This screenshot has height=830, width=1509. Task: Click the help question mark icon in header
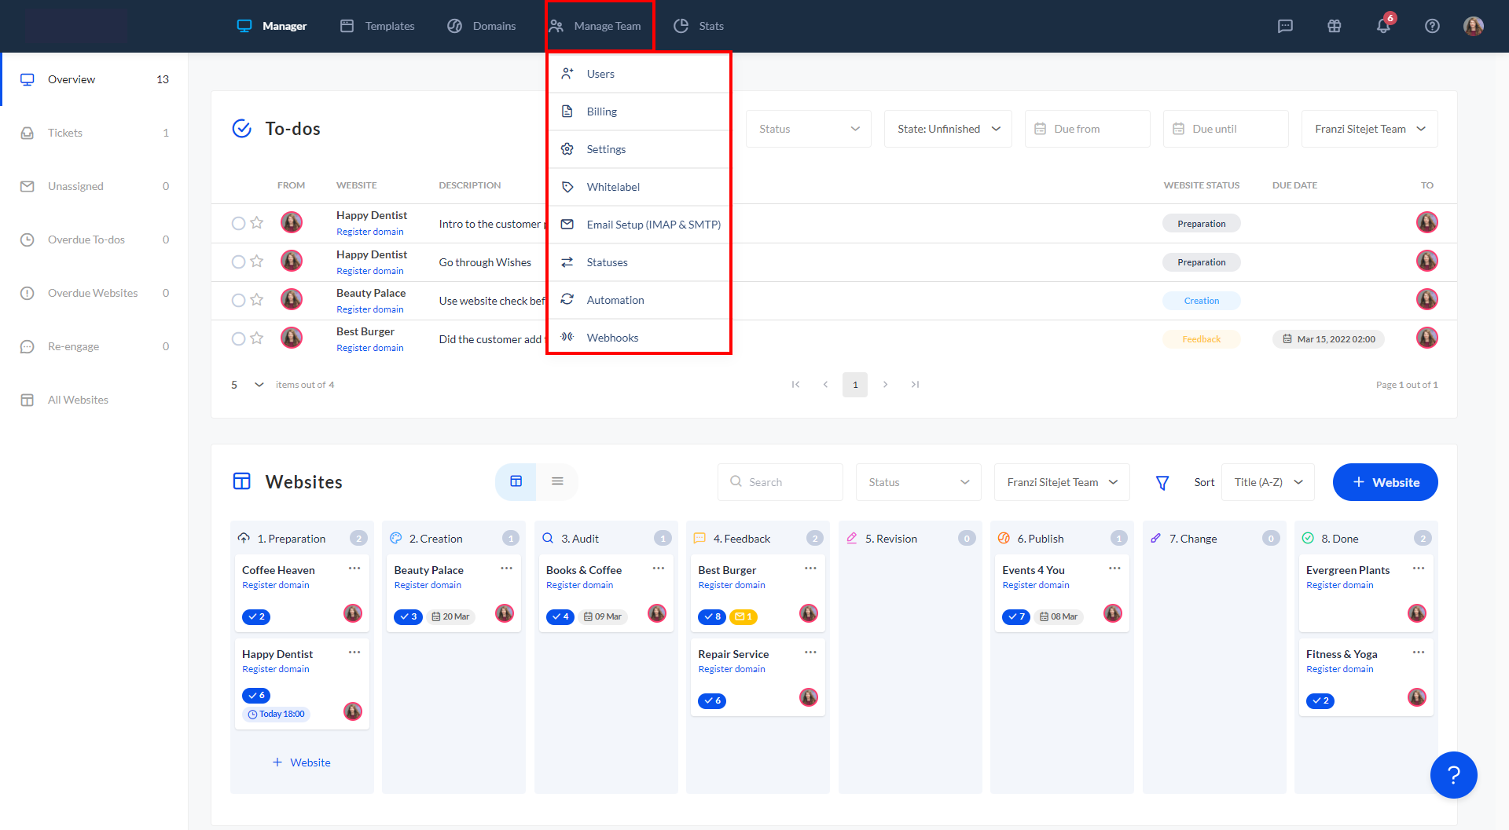click(x=1432, y=26)
